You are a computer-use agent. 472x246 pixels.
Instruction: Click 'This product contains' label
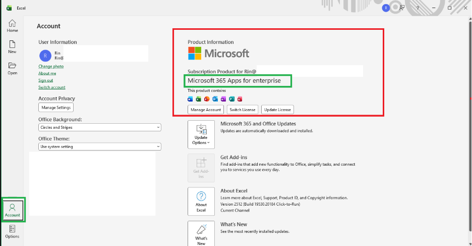click(207, 90)
